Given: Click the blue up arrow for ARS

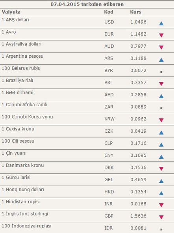Looking at the screenshot, I should pyautogui.click(x=161, y=60).
